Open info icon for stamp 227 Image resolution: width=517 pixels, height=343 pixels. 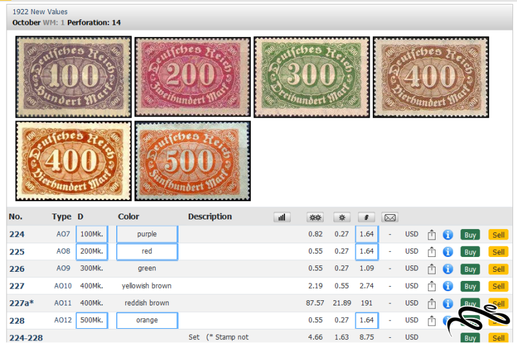click(x=448, y=286)
